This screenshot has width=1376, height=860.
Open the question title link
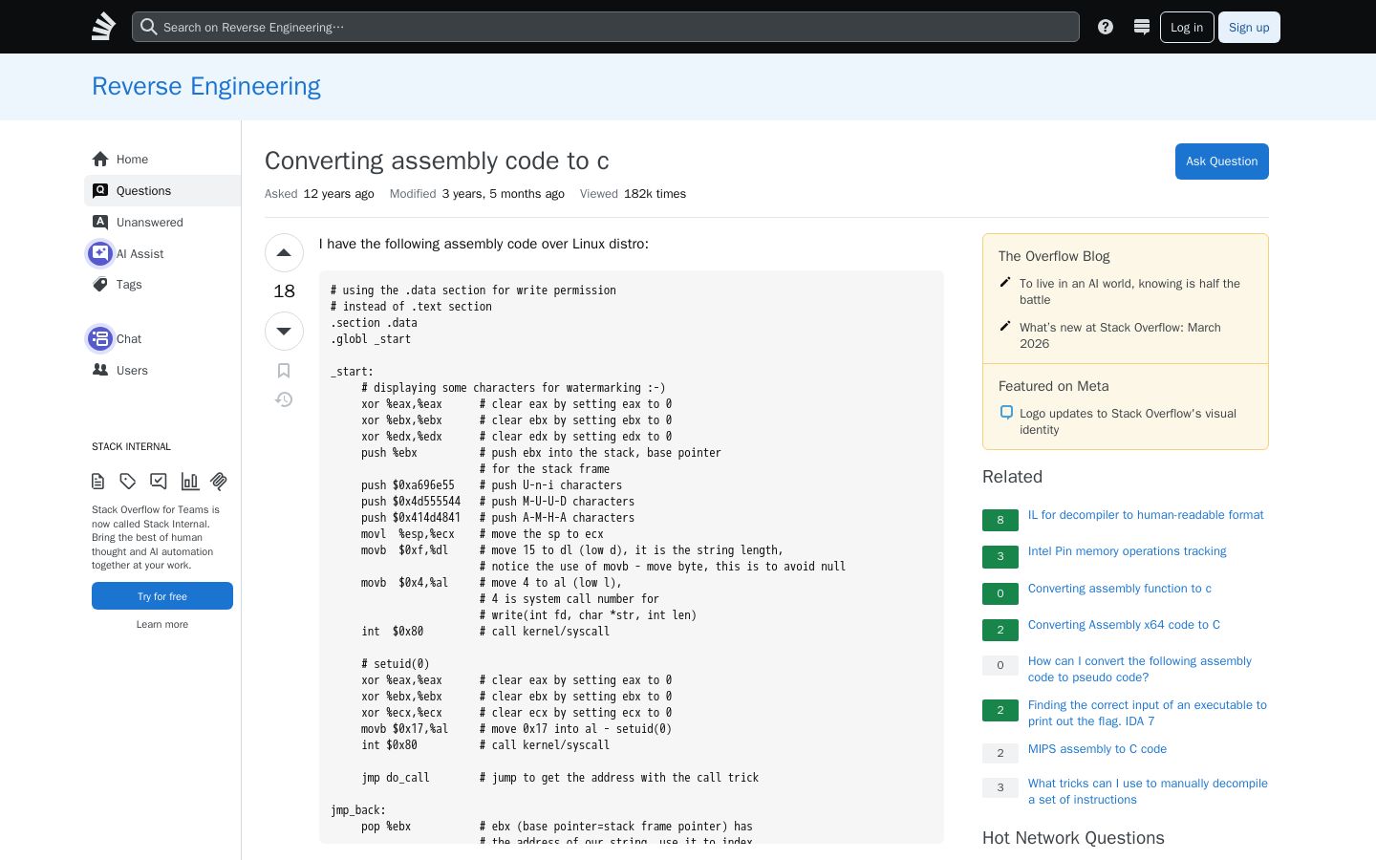(x=437, y=161)
